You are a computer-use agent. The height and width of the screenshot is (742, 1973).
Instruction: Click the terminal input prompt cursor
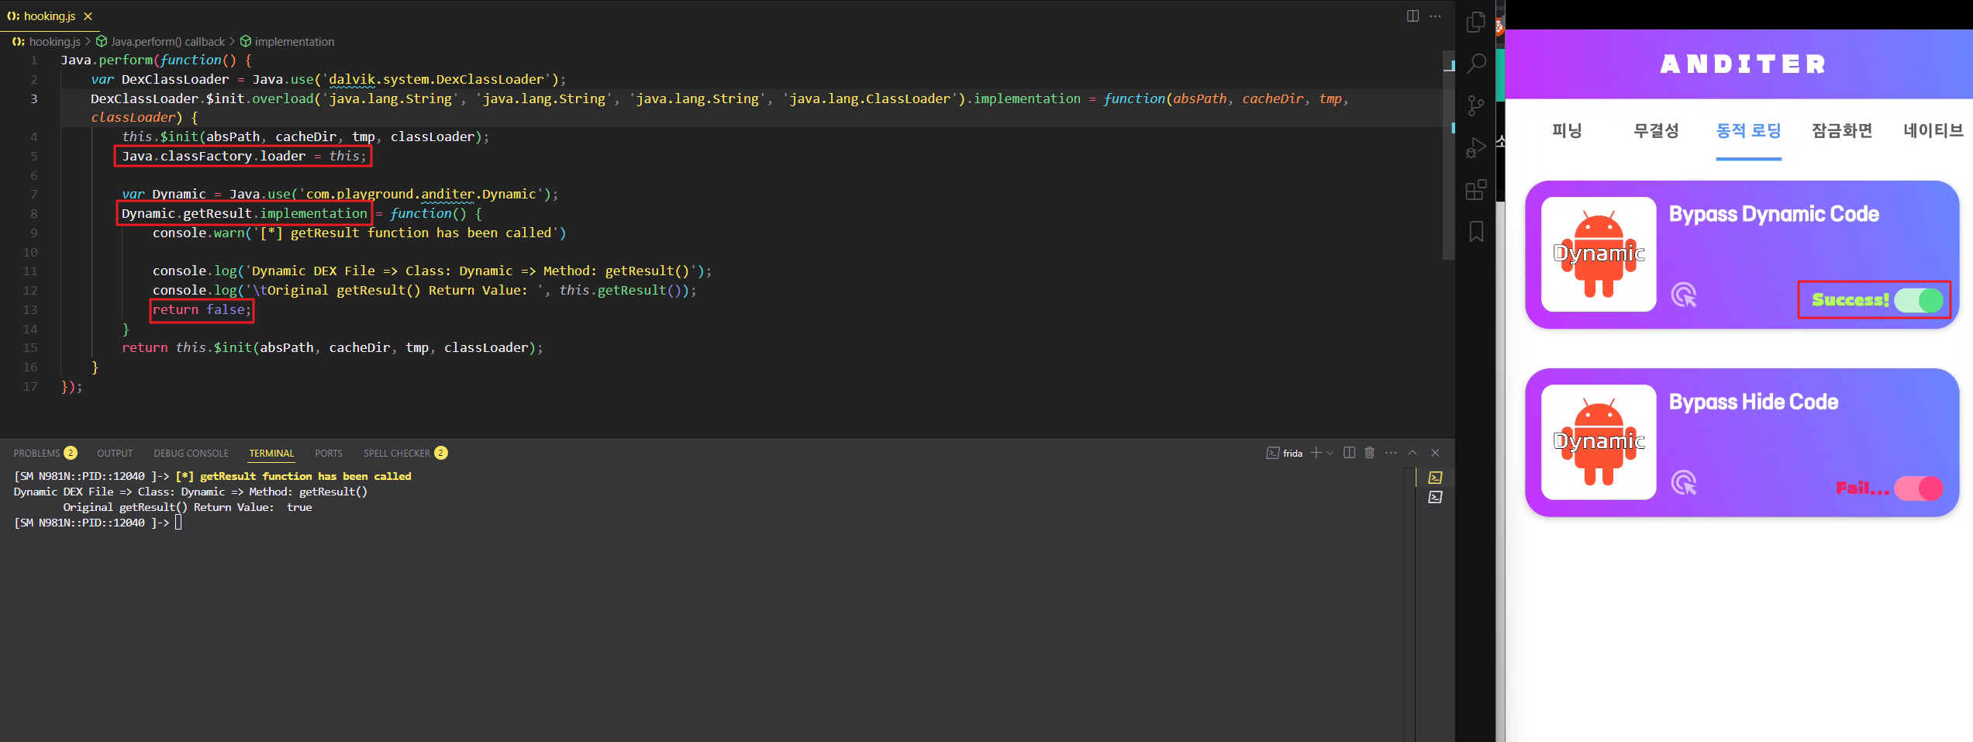point(178,523)
